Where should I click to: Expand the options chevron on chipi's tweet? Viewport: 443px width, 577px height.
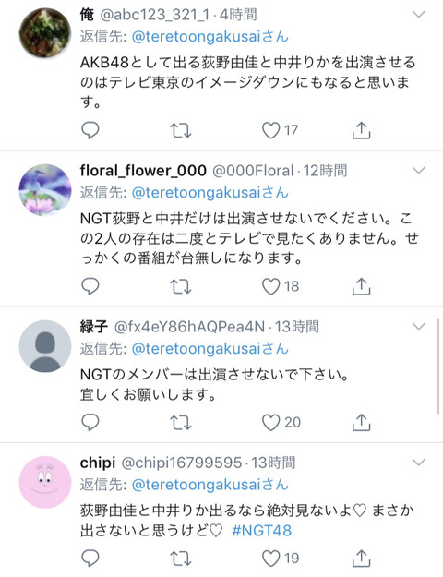click(419, 463)
